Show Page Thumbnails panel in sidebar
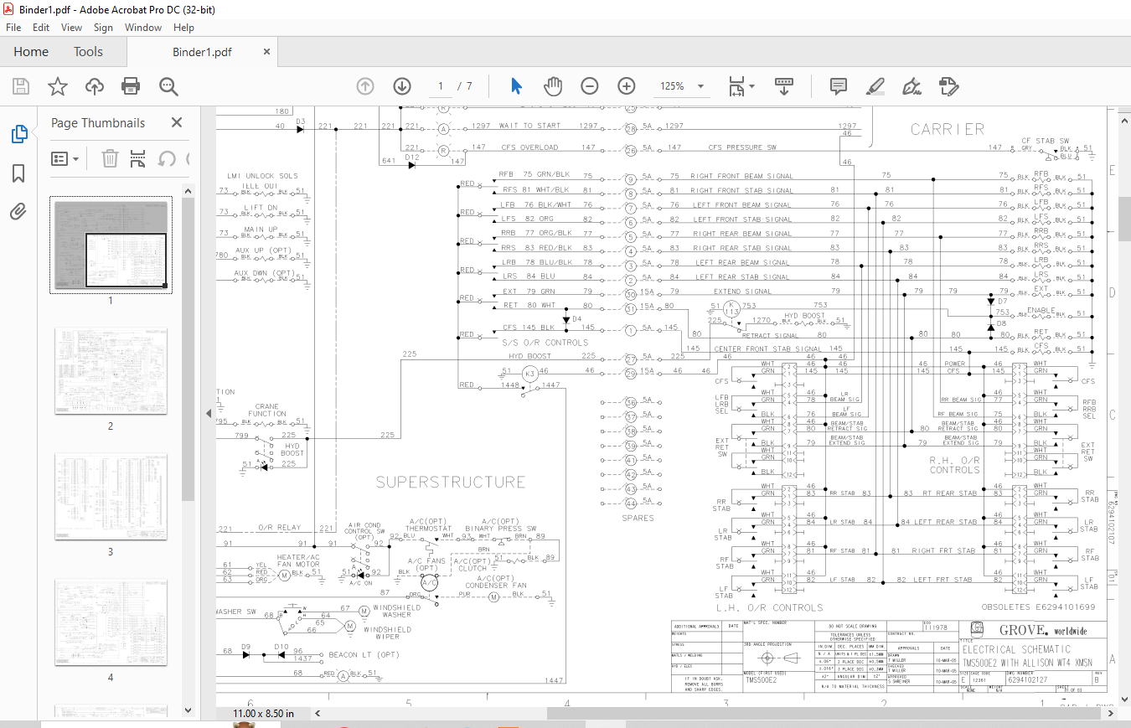The width and height of the screenshot is (1131, 728). tap(18, 133)
